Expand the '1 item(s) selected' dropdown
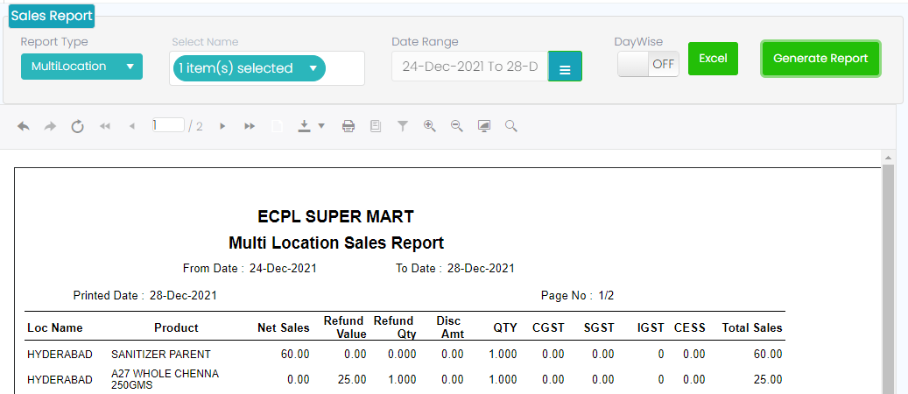This screenshot has width=908, height=394. [249, 68]
